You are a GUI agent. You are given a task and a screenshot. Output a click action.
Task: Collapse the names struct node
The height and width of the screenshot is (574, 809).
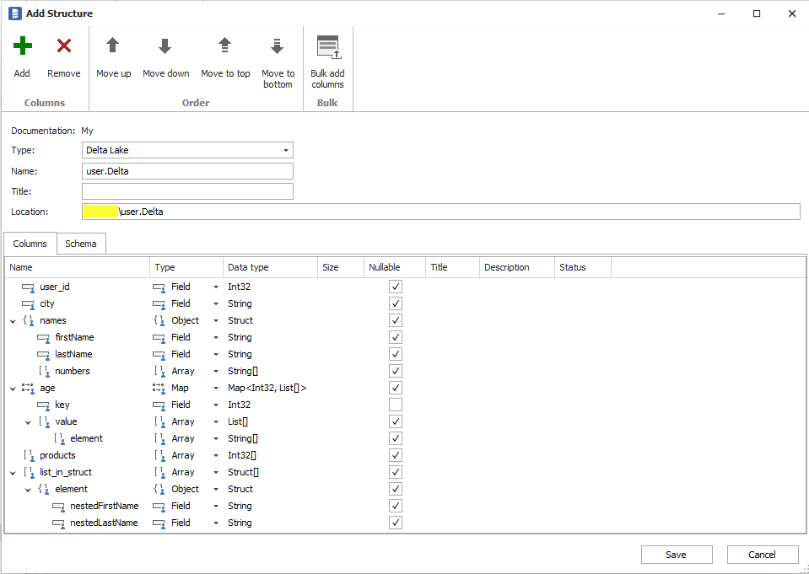(11, 320)
